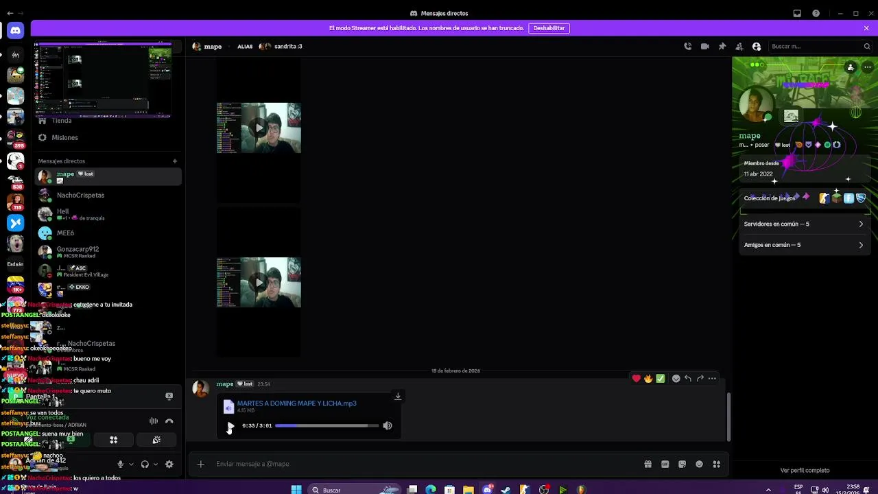Open pinned messages in chat header

pos(722,47)
